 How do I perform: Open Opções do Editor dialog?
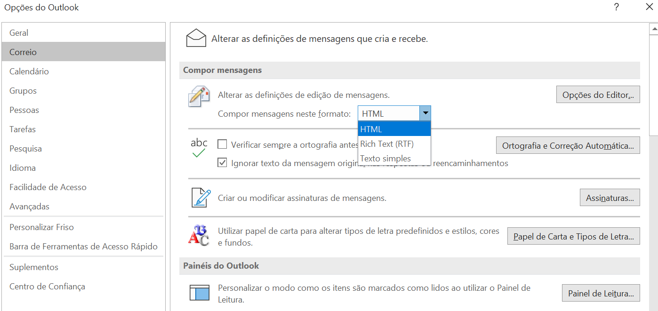[x=598, y=95]
